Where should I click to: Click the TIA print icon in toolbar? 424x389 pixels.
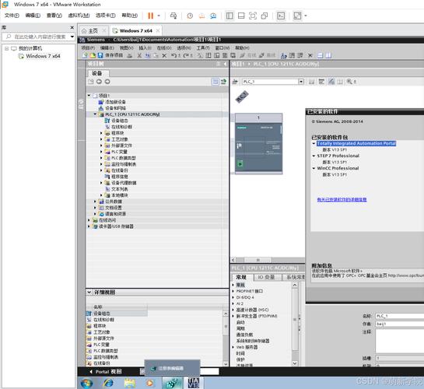[x=130, y=55]
